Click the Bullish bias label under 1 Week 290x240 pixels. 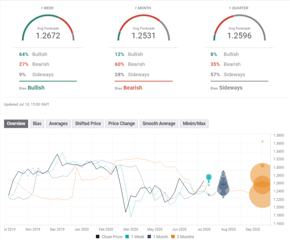click(36, 88)
